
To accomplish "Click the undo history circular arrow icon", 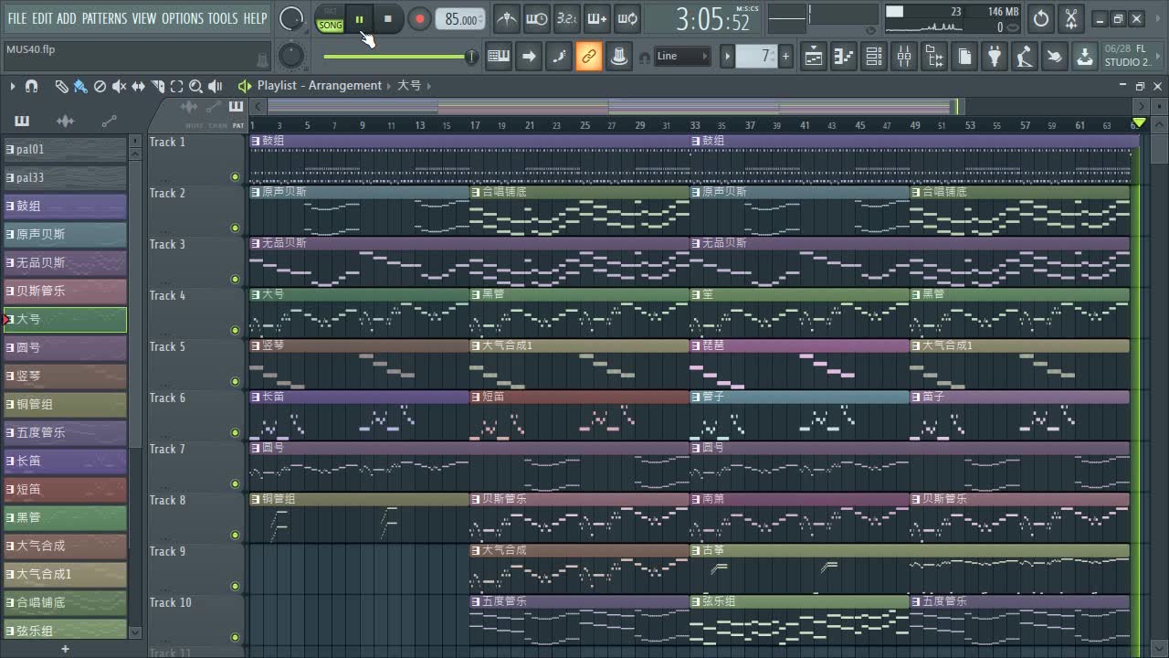I will coord(1041,18).
